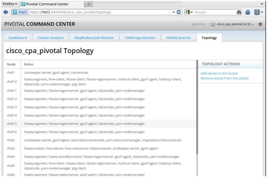Select the rhel2 node row
This screenshot has height=180, width=267.
100,140
